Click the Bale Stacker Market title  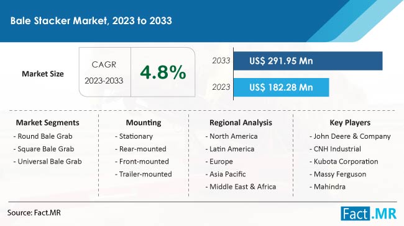91,20
